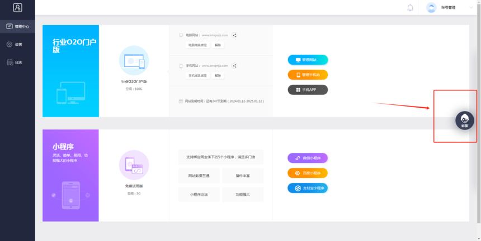Click the 支付宝小程序 button
Viewport: 481px width, 241px height.
308,188
